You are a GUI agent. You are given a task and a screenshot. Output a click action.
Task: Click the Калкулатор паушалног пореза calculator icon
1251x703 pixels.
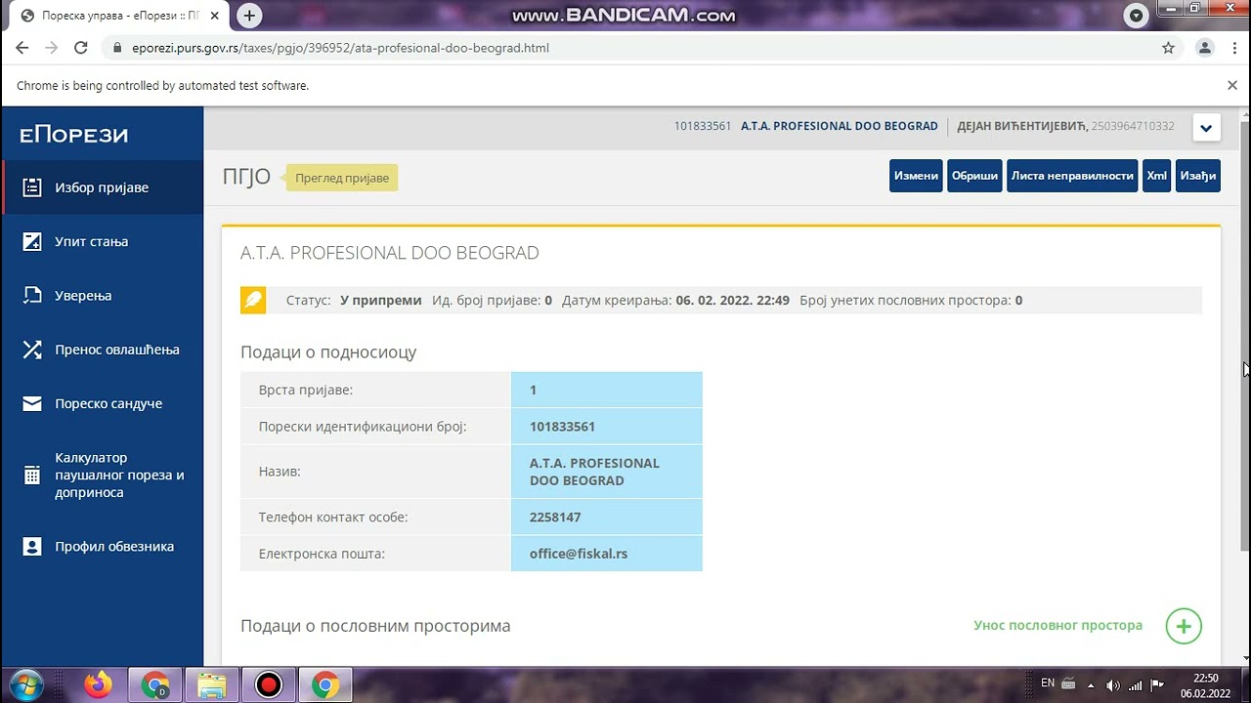pyautogui.click(x=32, y=476)
